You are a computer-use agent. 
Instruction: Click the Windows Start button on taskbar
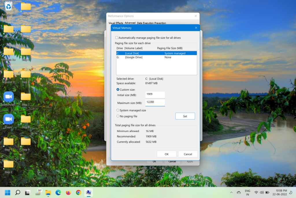[x=8, y=192]
